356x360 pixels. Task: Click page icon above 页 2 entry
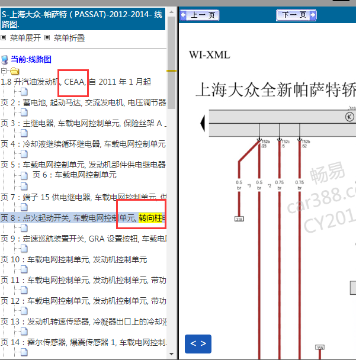[24, 92]
